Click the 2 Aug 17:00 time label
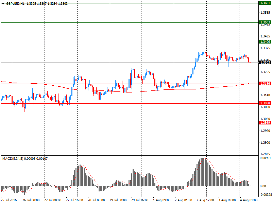This screenshot has width=272, height=204. pyautogui.click(x=205, y=200)
